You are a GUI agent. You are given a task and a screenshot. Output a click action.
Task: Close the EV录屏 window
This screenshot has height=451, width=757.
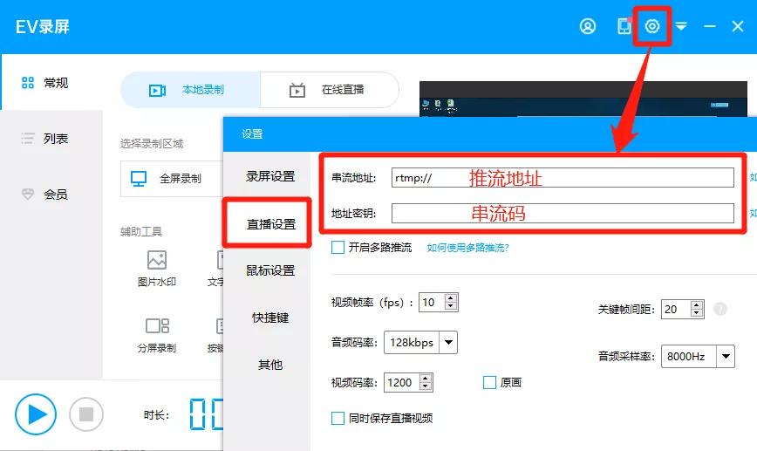[x=738, y=26]
